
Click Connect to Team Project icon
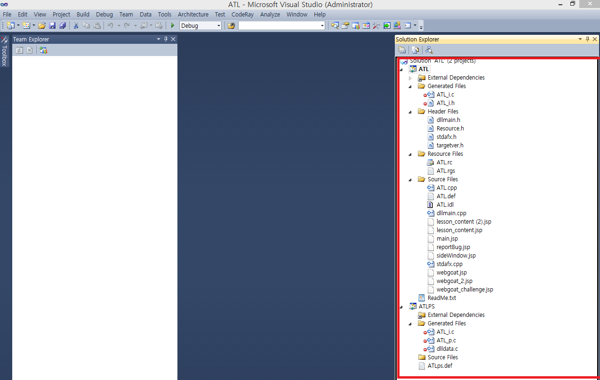point(43,50)
